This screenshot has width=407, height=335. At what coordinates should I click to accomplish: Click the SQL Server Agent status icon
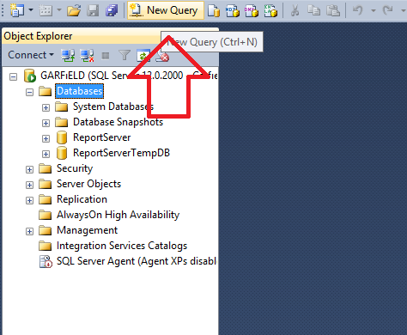tap(46, 261)
